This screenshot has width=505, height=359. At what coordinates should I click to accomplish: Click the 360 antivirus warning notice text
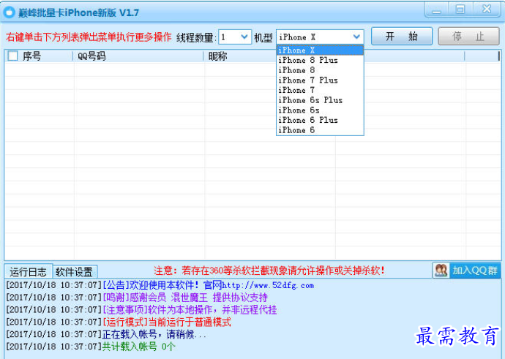point(269,271)
